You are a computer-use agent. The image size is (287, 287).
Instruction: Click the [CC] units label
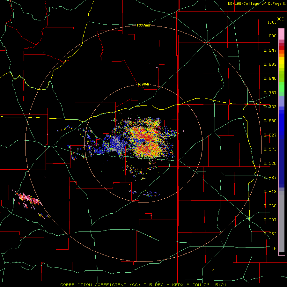272,22
